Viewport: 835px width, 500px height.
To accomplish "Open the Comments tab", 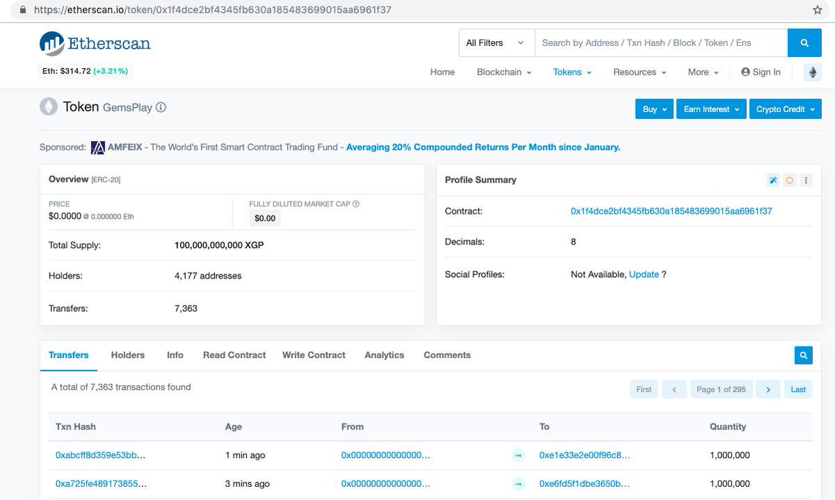I will tap(447, 355).
